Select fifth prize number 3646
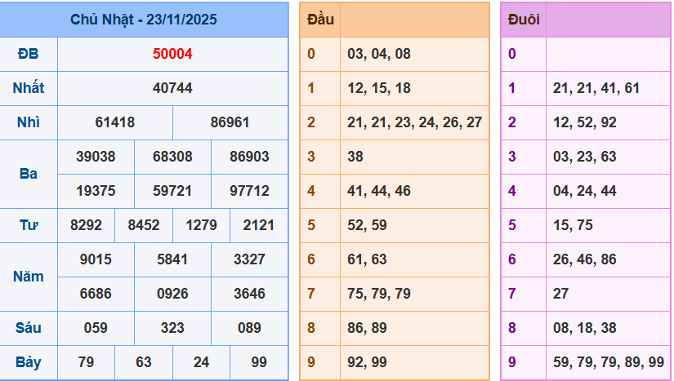 point(249,294)
